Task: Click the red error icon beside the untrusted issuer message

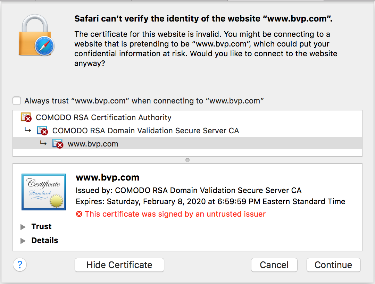Action: [80, 214]
